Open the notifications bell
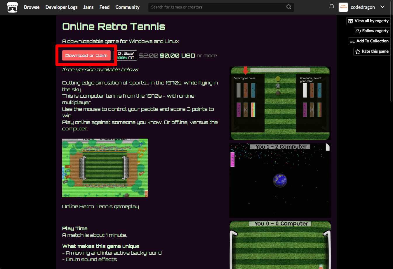The height and width of the screenshot is (269, 393). coord(332,7)
